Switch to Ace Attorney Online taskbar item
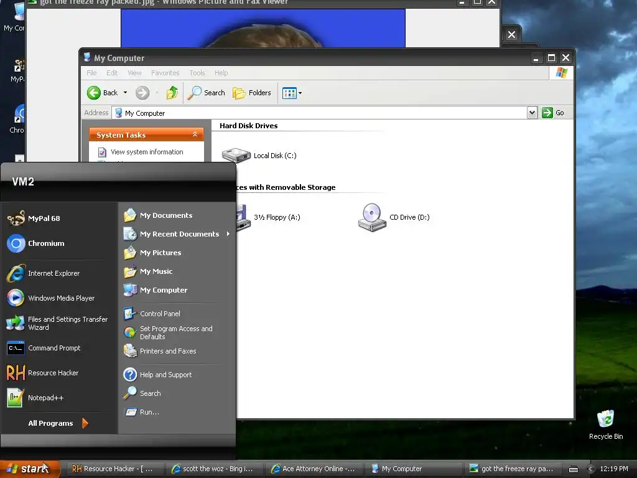The width and height of the screenshot is (637, 478). point(313,469)
